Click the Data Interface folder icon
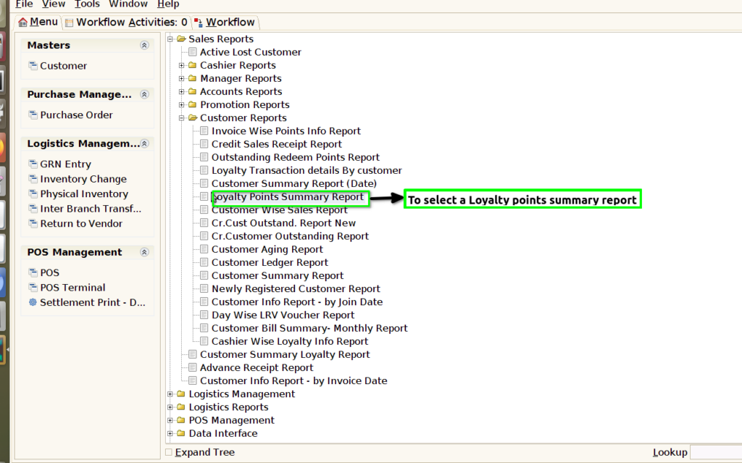742x463 pixels. pos(180,433)
